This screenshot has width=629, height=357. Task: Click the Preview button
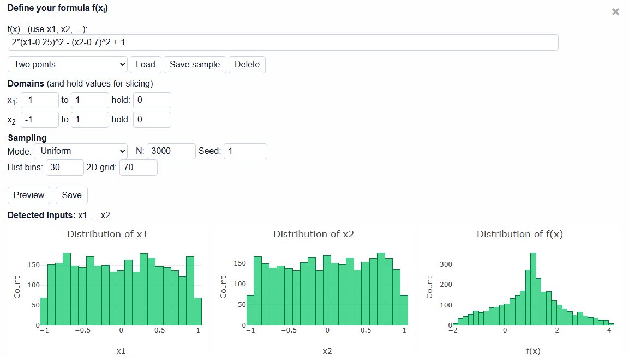pos(29,195)
